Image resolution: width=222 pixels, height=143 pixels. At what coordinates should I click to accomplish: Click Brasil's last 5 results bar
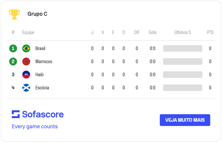(183, 48)
